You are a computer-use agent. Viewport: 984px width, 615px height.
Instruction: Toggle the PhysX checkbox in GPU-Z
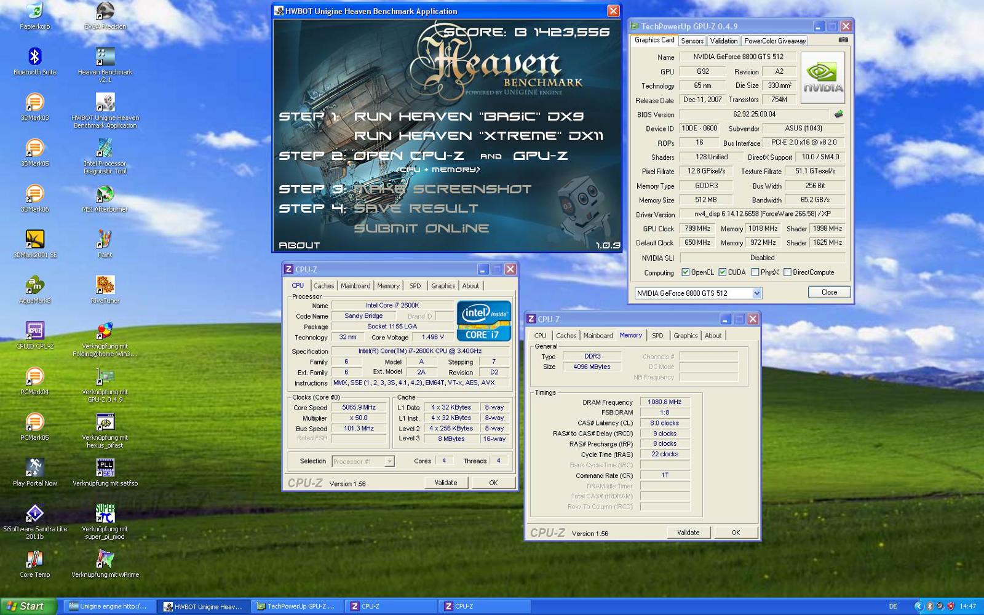(x=755, y=272)
